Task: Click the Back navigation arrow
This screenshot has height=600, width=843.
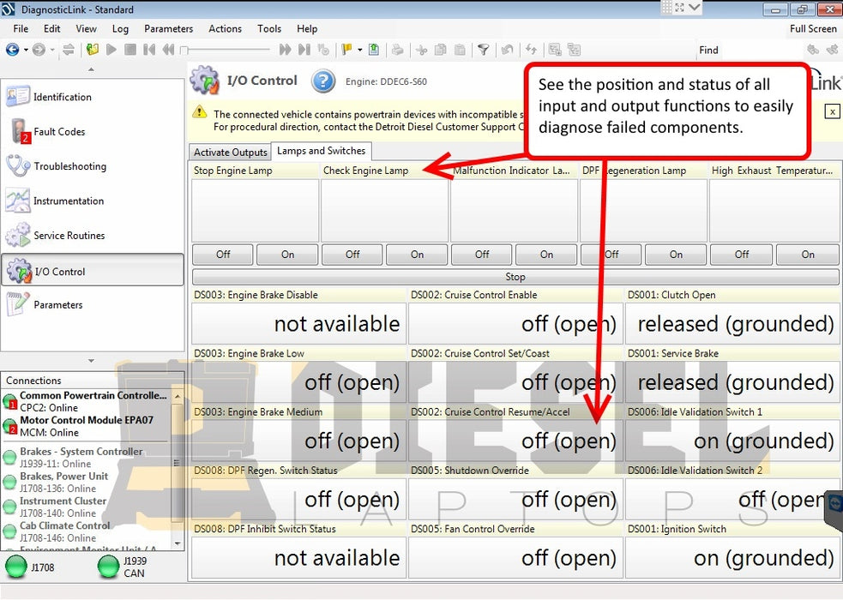Action: 12,50
